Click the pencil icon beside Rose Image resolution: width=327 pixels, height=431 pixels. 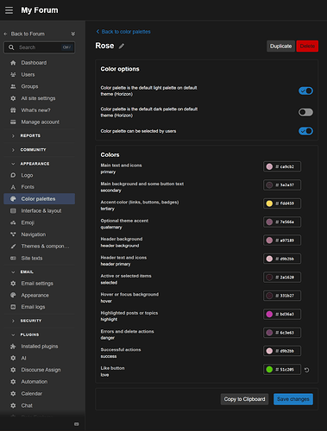point(122,46)
